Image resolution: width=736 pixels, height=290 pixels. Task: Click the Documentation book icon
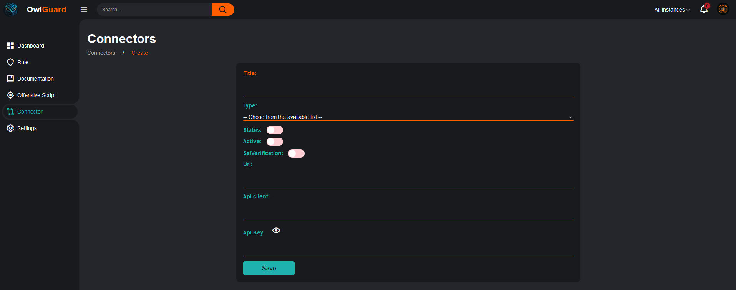click(10, 79)
